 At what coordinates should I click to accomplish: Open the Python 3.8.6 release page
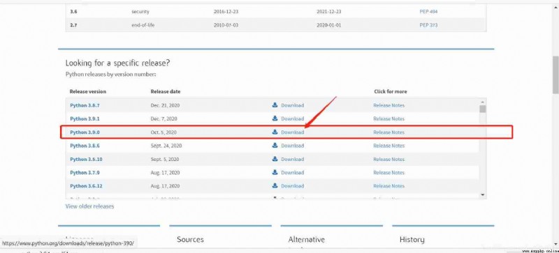(x=85, y=146)
